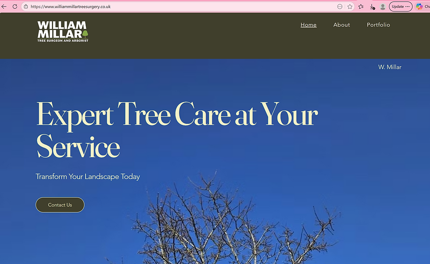Open the address bar ellipsis options icon
430x264 pixels.
click(x=340, y=7)
